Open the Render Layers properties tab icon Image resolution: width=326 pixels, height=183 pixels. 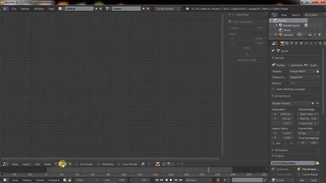(x=287, y=43)
